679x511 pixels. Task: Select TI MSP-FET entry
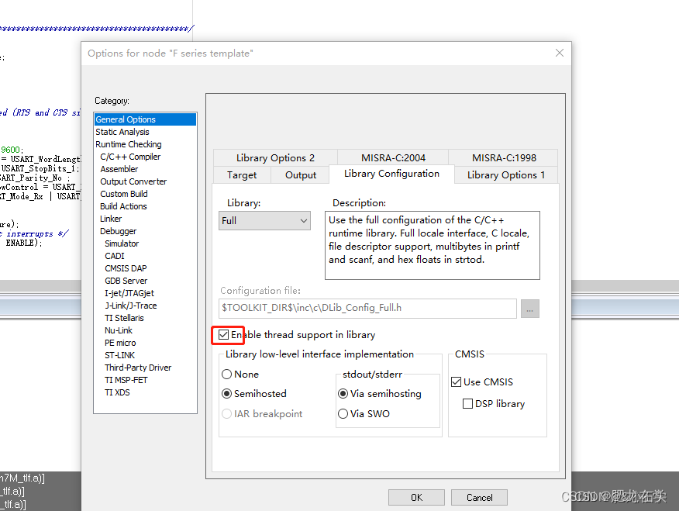126,380
